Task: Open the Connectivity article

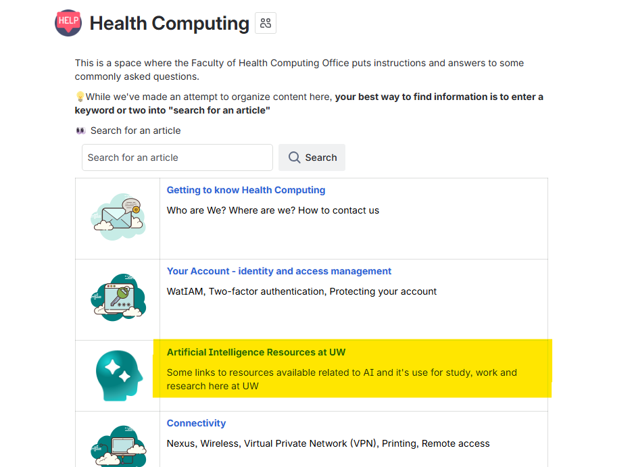Action: pos(196,423)
